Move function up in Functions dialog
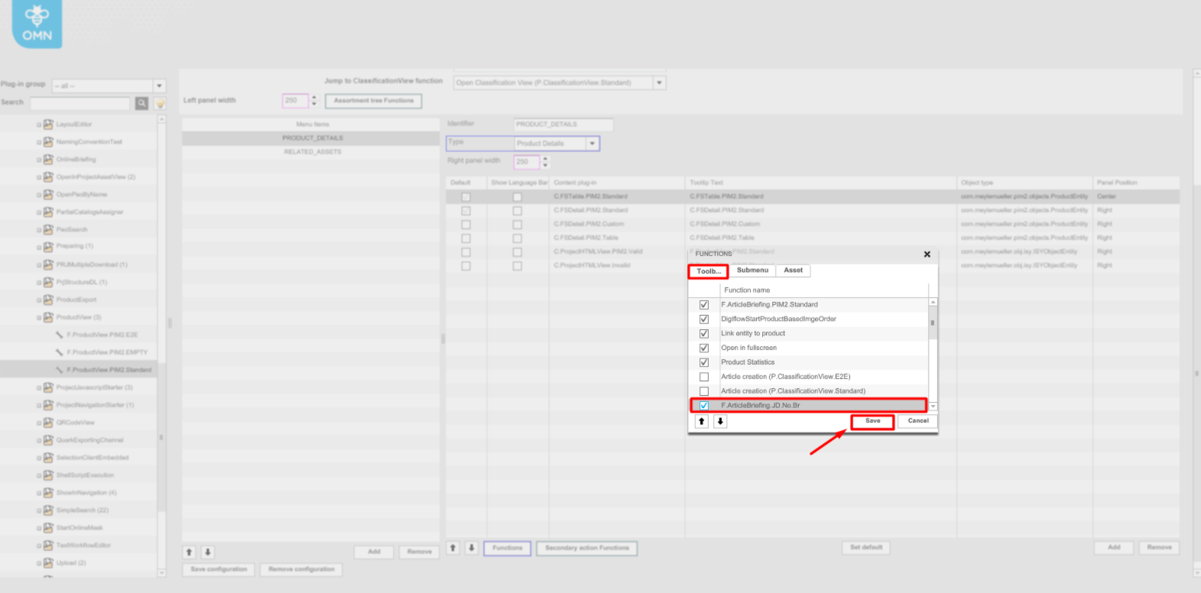The width and height of the screenshot is (1201, 593). (x=701, y=421)
